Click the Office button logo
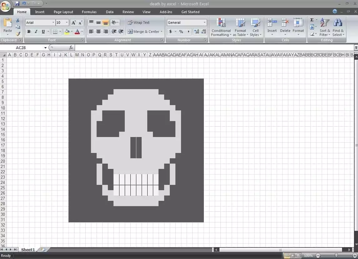This screenshot has height=259, width=358. pyautogui.click(x=6, y=7)
